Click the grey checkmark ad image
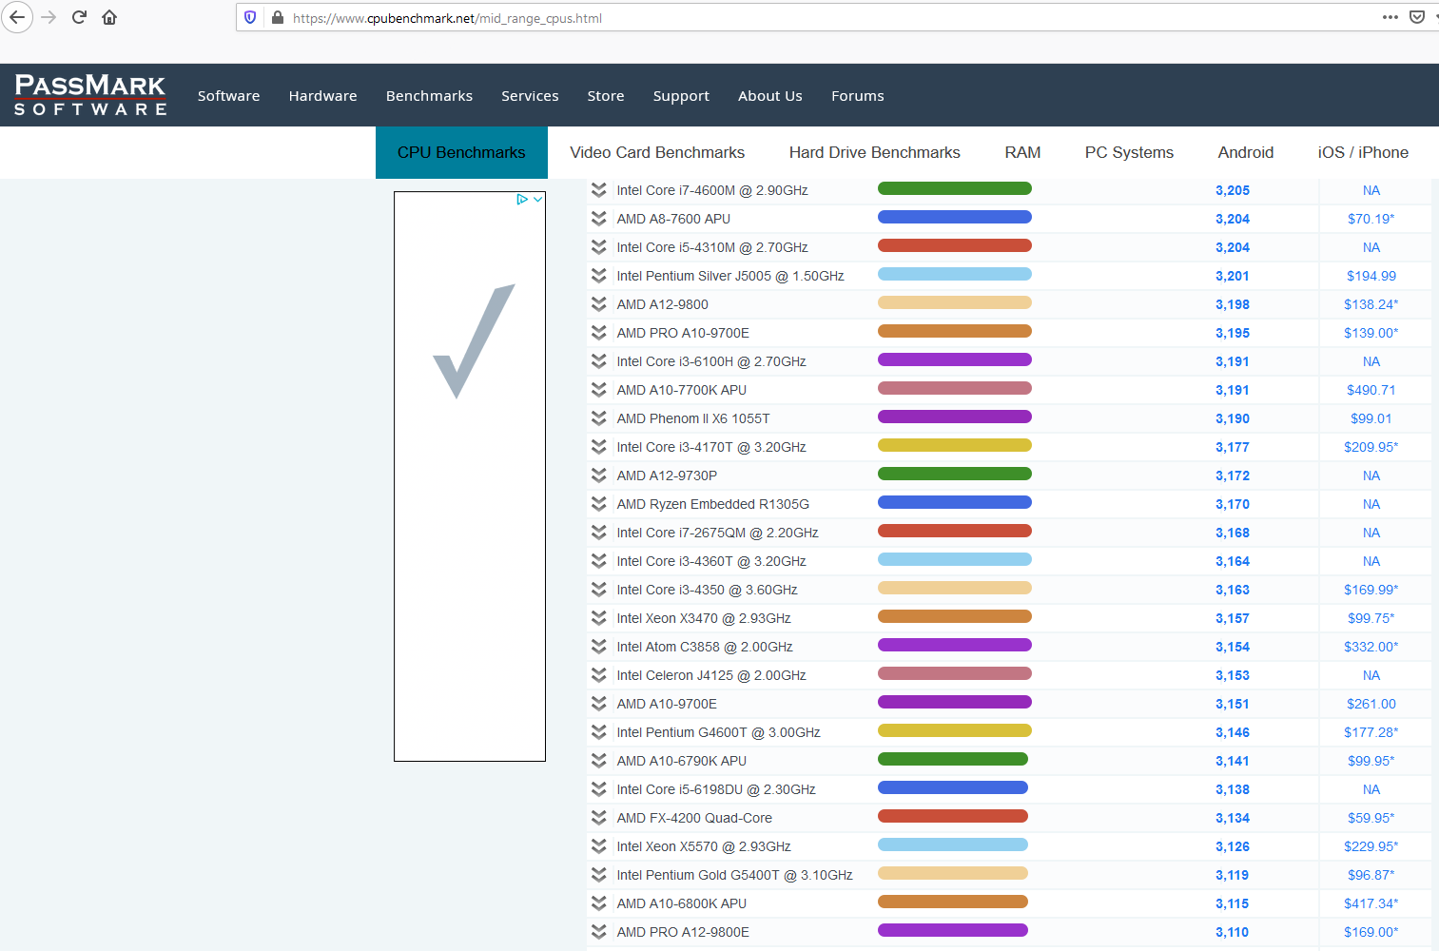Screen dimensions: 1439x951 [x=474, y=340]
